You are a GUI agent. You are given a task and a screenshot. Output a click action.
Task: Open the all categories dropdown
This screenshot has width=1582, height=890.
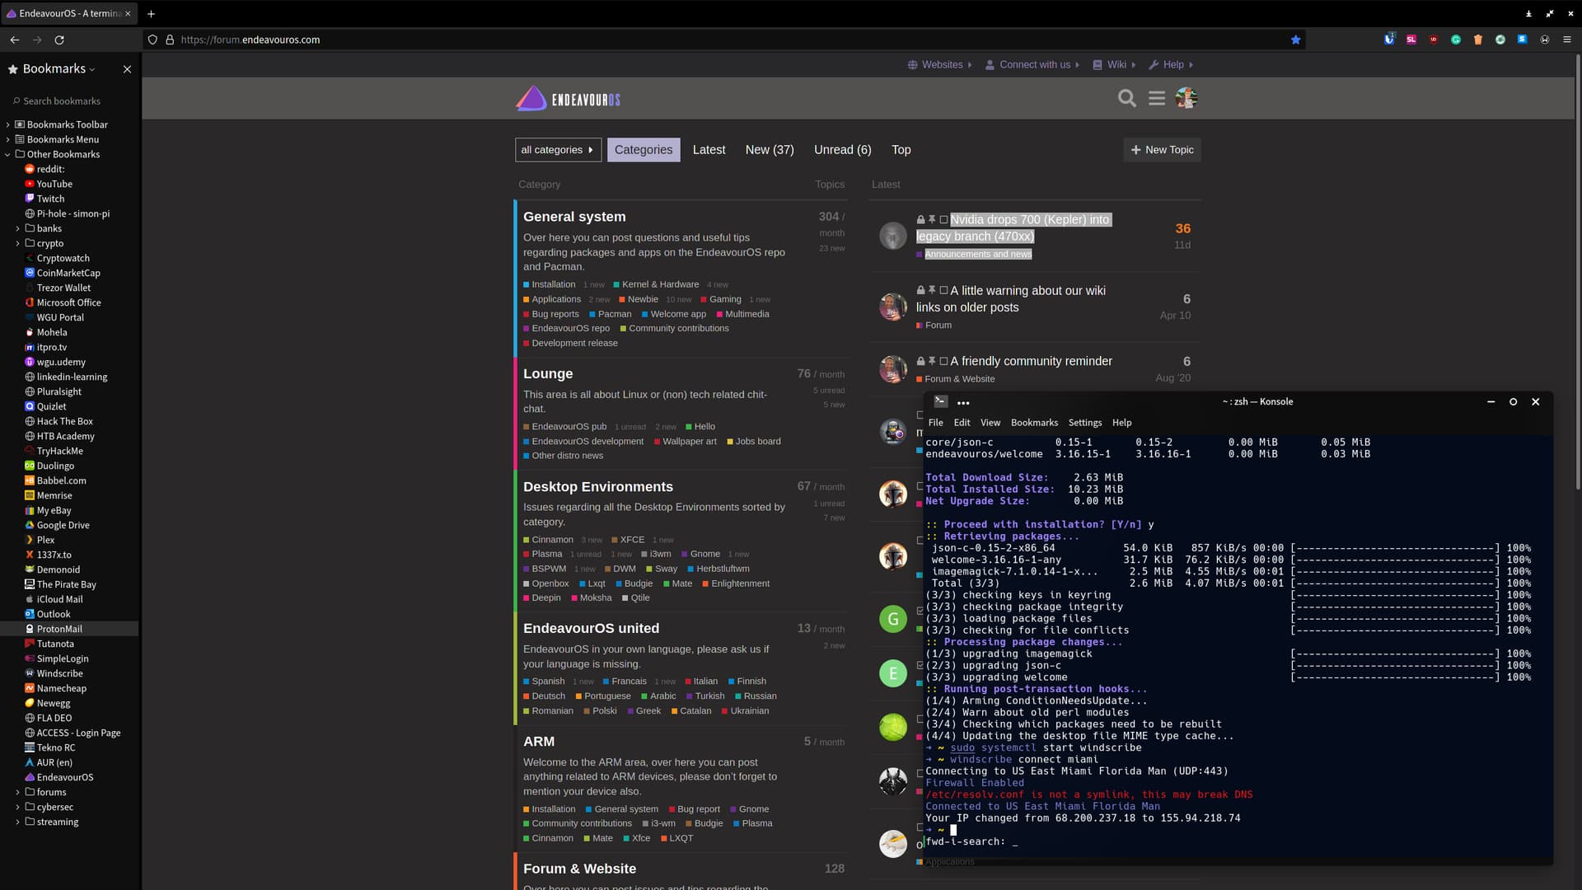558,150
